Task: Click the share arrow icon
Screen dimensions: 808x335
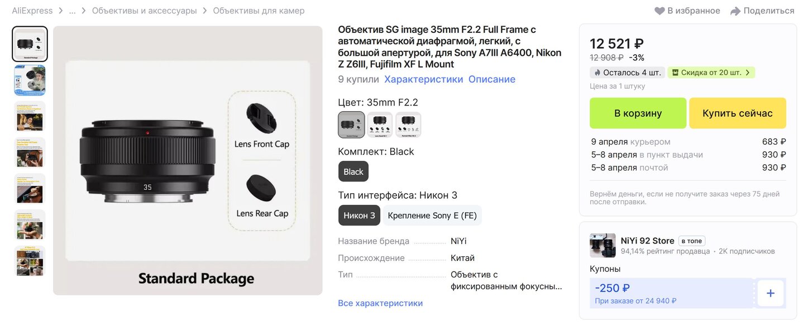Action: point(735,11)
